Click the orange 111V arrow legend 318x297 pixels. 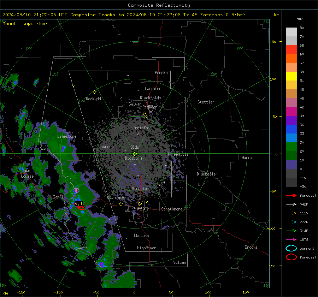point(291,213)
